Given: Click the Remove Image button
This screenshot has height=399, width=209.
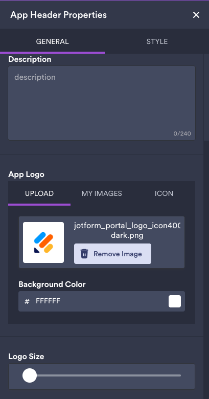Looking at the screenshot, I should click(112, 254).
